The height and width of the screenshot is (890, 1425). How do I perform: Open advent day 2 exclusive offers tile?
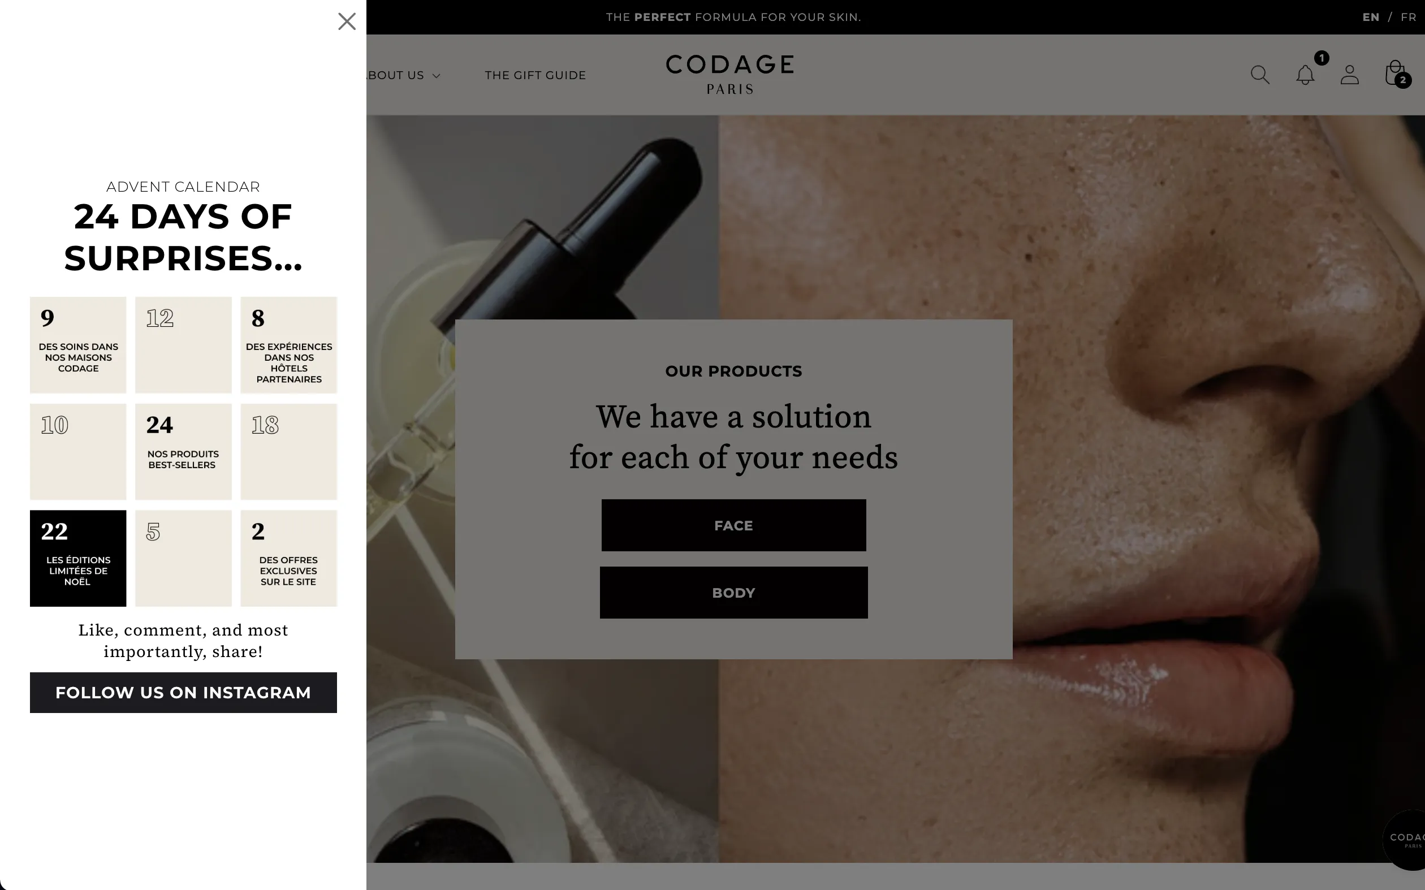click(x=288, y=558)
